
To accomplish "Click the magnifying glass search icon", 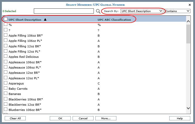I will coord(98,11).
